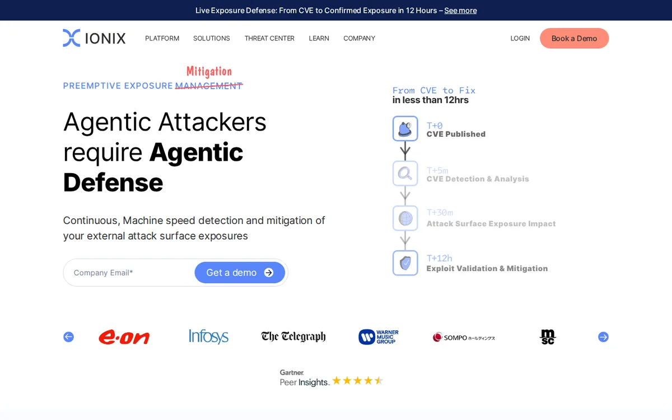Screen dimensions: 672x420
Task: Click the Infosys logo
Action: coord(208,337)
